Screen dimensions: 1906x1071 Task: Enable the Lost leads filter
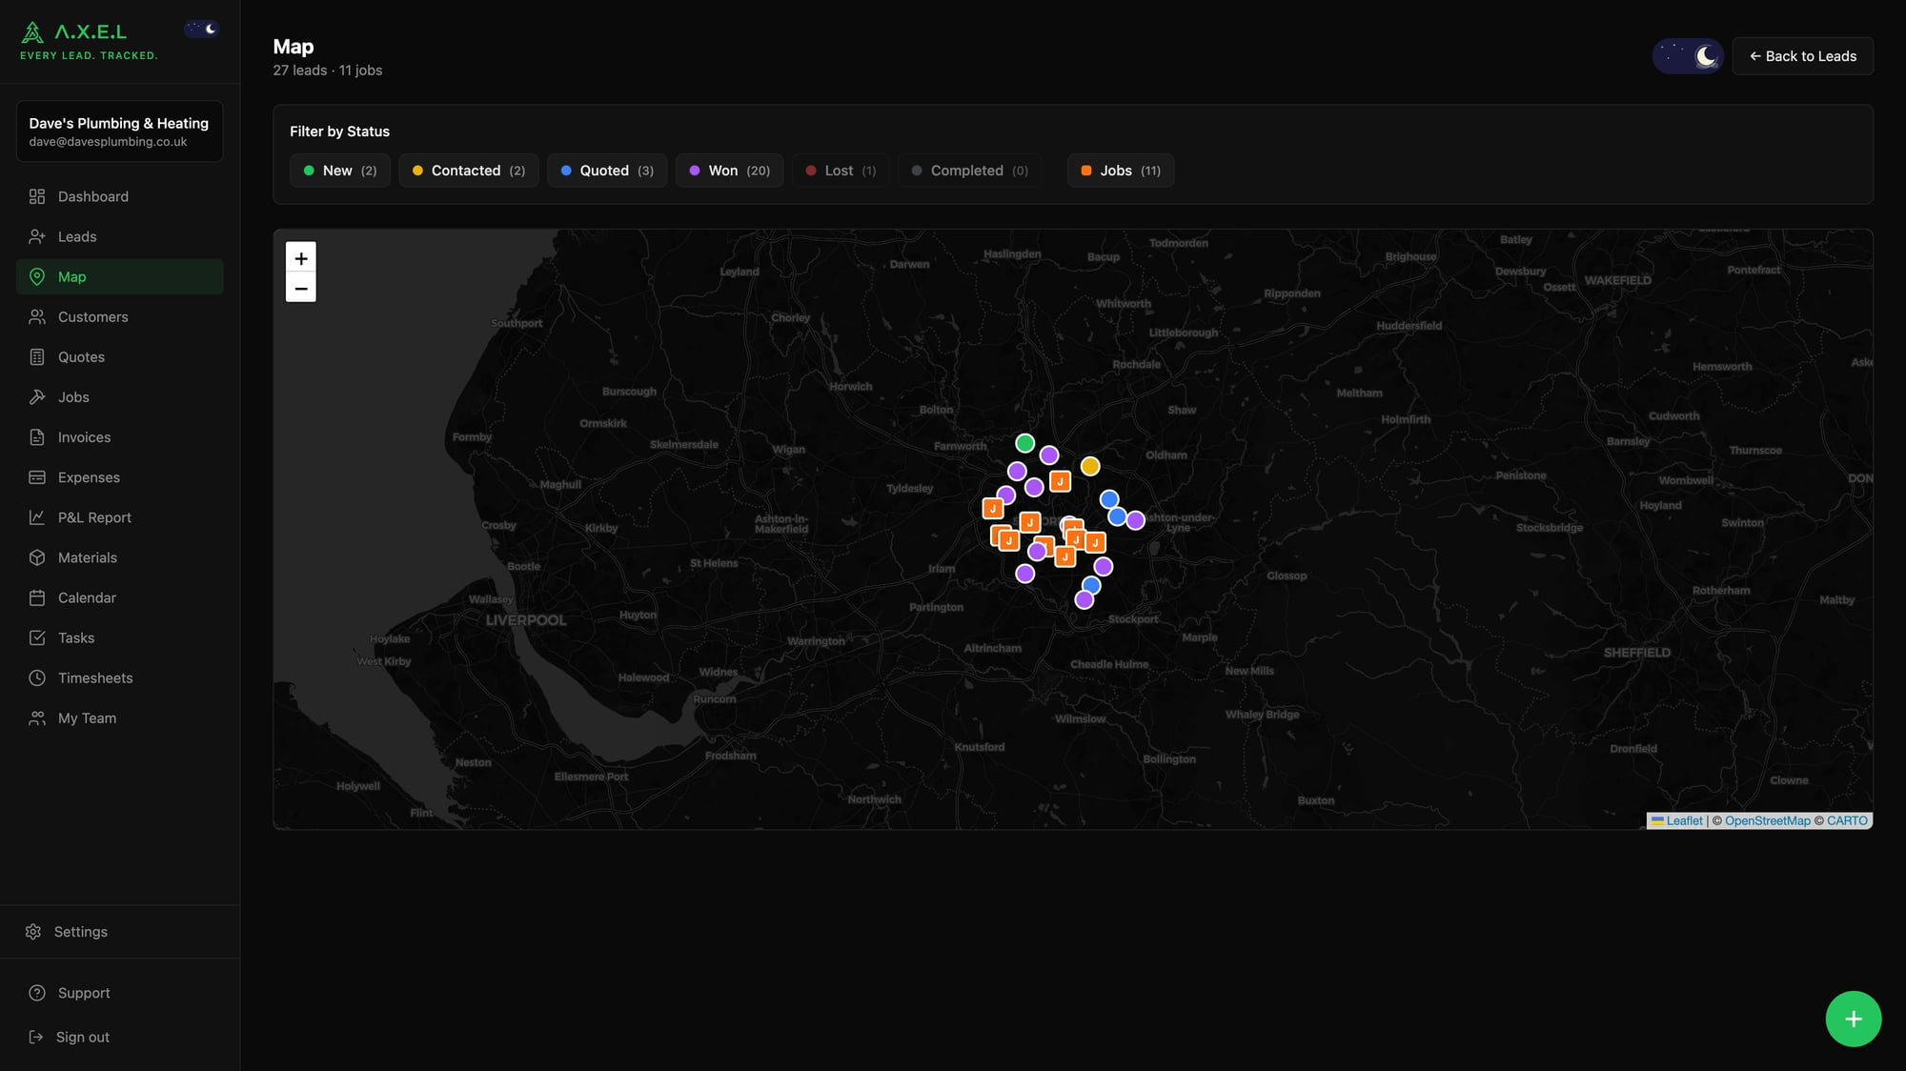click(840, 171)
